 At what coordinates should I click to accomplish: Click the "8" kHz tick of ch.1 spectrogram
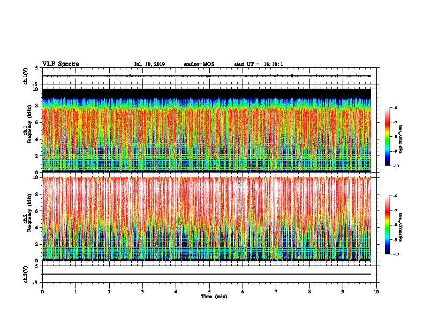point(37,106)
